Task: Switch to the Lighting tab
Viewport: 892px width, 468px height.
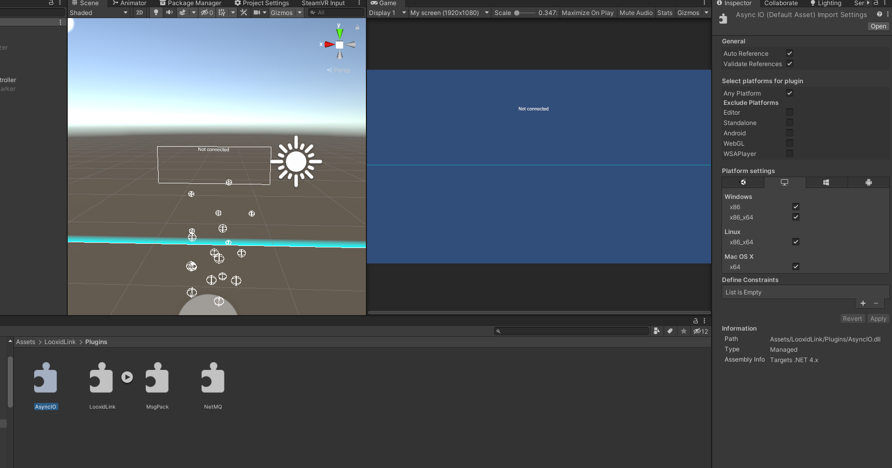Action: (x=825, y=3)
